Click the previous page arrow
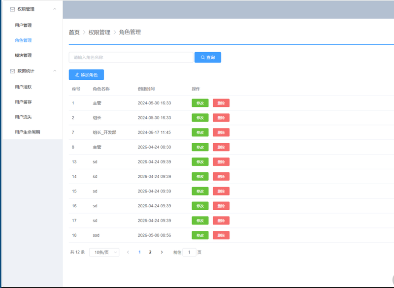The height and width of the screenshot is (288, 394). point(128,252)
